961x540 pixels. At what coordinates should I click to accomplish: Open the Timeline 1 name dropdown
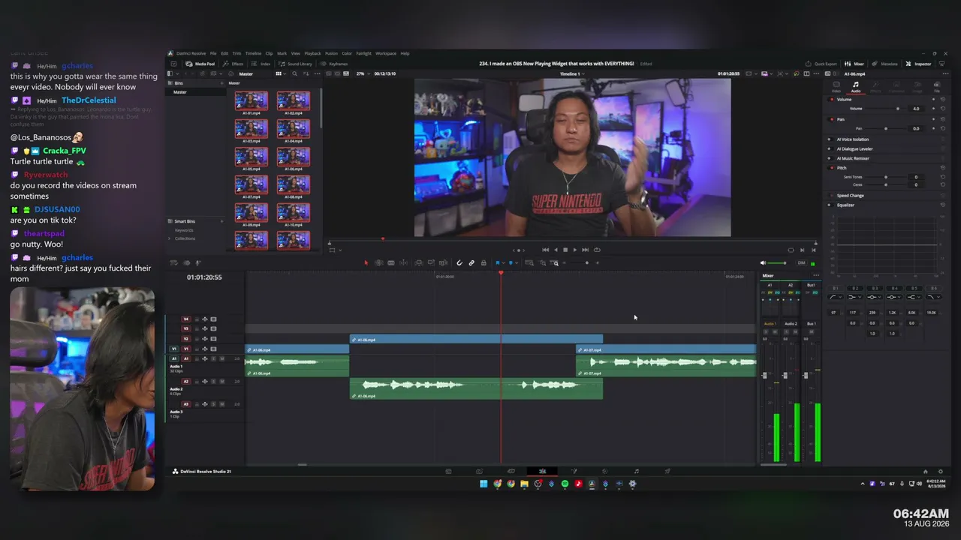click(571, 73)
